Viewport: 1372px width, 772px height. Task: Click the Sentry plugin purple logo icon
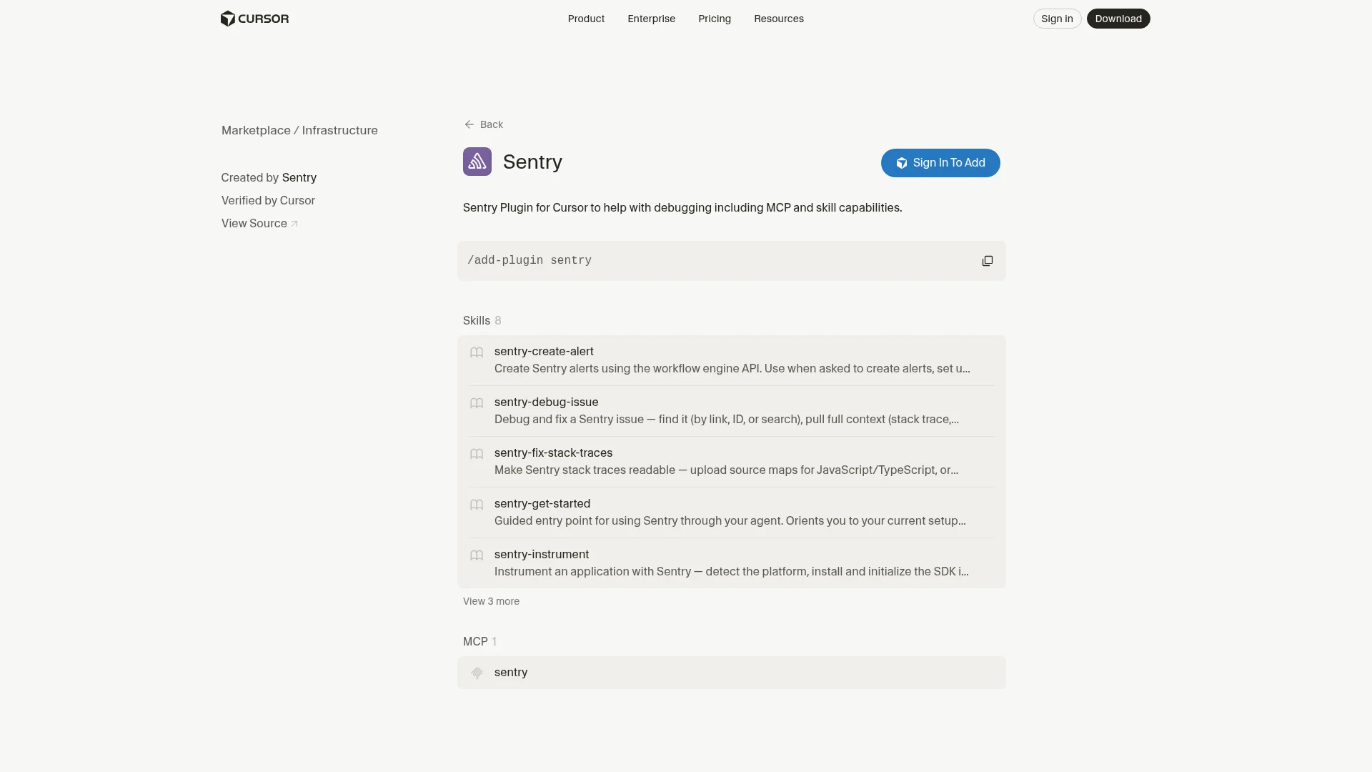coord(477,162)
